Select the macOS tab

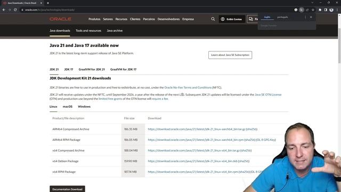(68, 107)
